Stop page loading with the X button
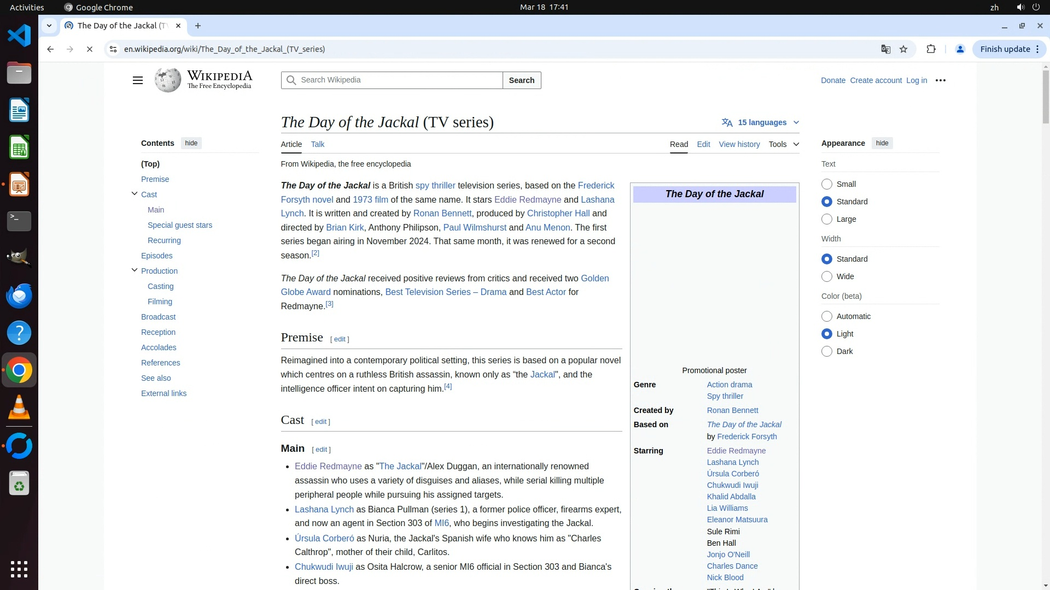Screen dimensions: 1050x590 90,49
